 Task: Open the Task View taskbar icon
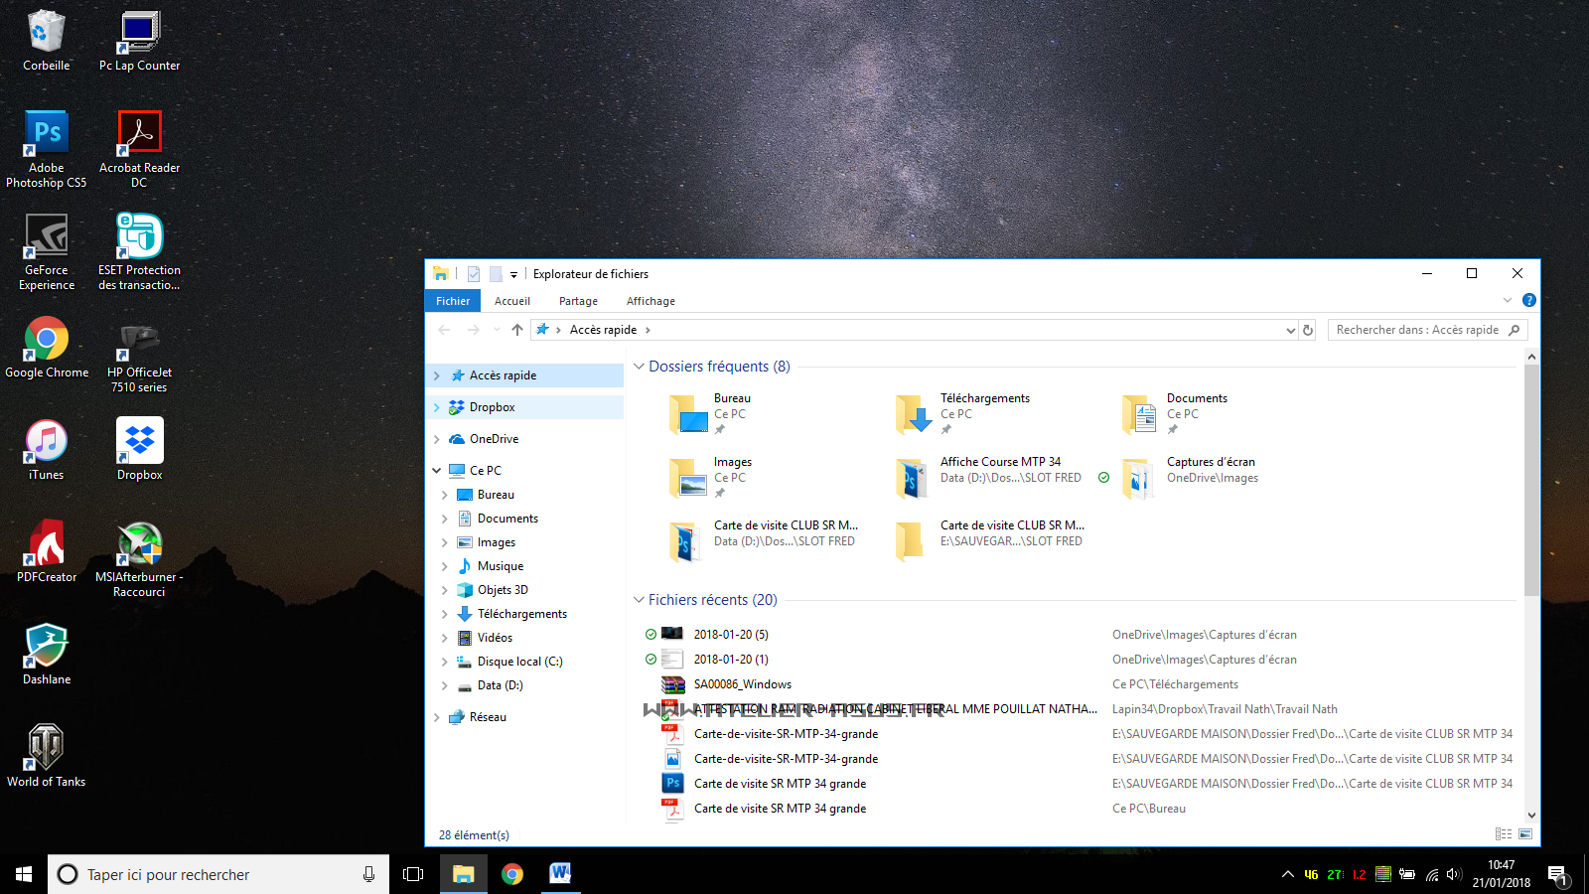pyautogui.click(x=413, y=874)
